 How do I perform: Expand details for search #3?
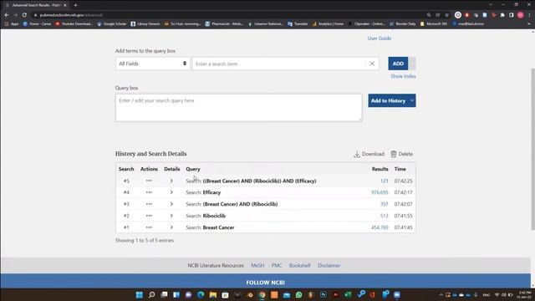(x=171, y=204)
